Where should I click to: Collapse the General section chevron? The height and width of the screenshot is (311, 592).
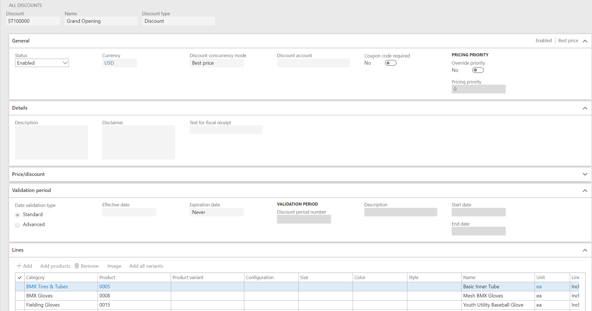(x=585, y=41)
